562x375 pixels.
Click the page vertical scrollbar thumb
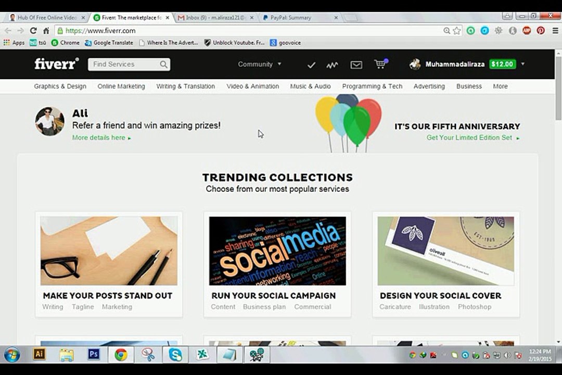[558, 88]
